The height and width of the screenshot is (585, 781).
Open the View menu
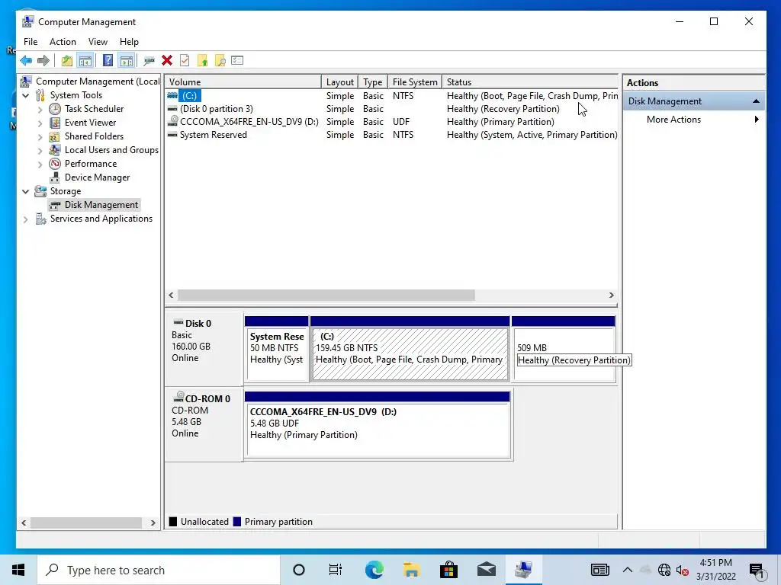(x=98, y=42)
